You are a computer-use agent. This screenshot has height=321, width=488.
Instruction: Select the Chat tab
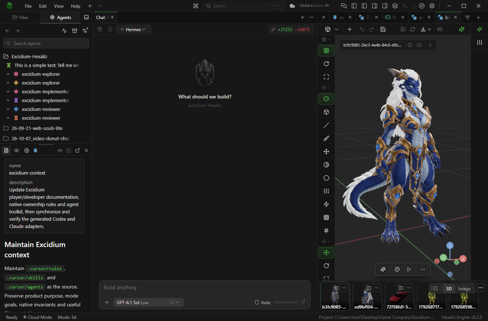[x=105, y=17]
